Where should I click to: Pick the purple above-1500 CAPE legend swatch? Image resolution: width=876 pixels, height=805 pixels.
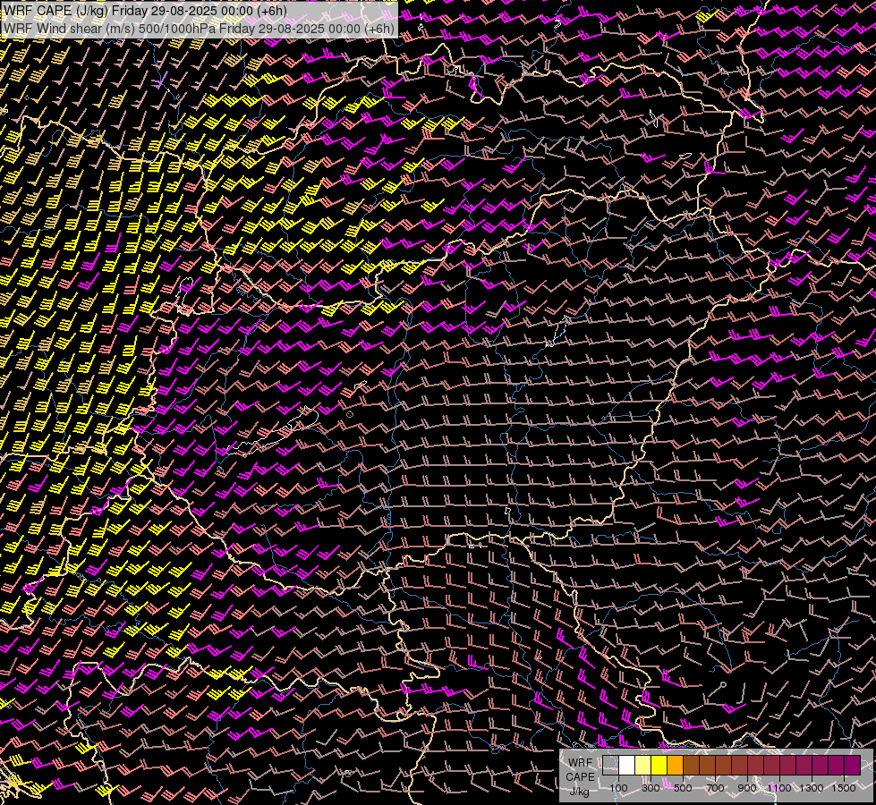[853, 765]
